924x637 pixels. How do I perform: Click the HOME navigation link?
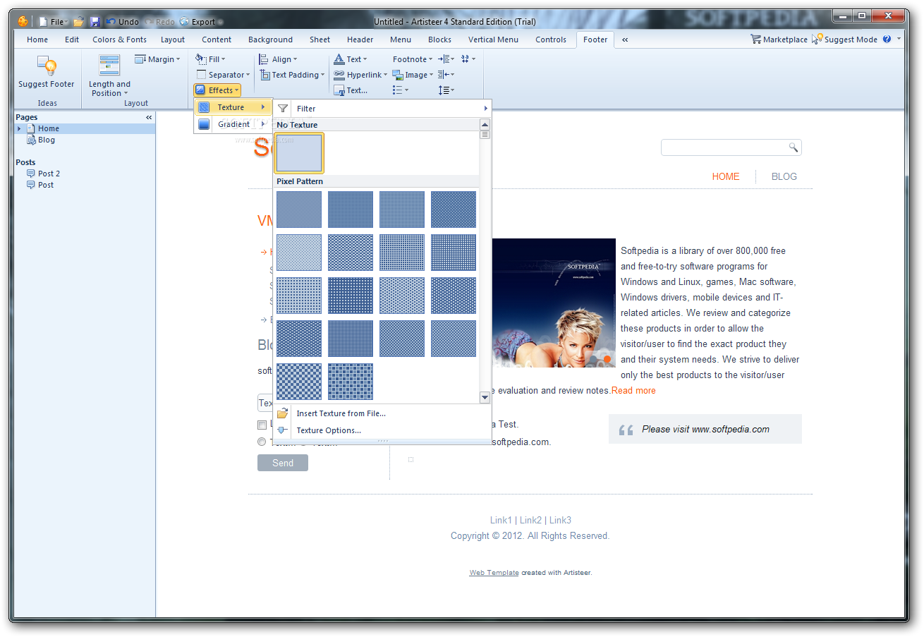[x=726, y=176]
